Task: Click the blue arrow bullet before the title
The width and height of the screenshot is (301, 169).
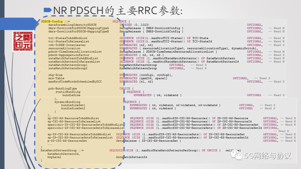Action: 48,10
